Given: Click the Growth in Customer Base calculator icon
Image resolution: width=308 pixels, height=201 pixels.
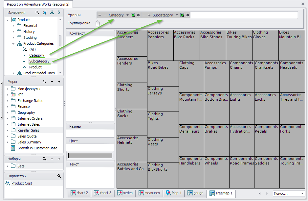Looking at the screenshot, I should tap(13, 148).
